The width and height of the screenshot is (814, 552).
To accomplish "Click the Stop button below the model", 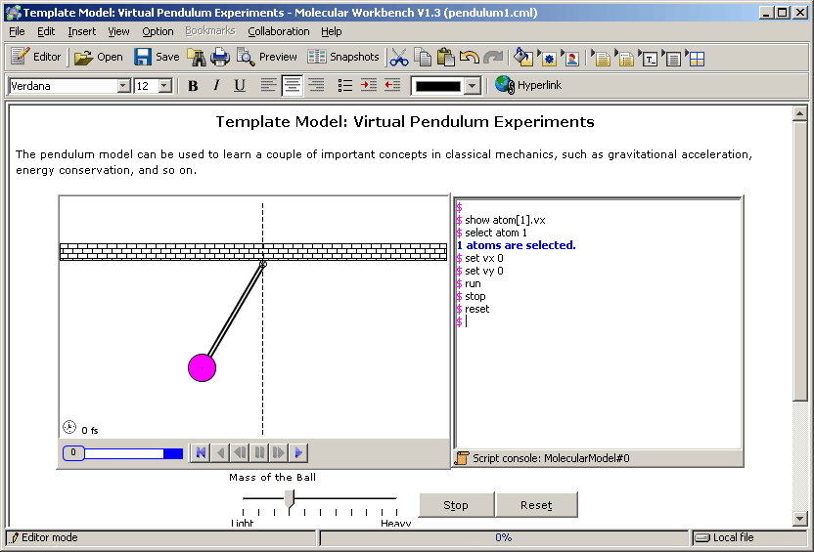I will click(x=456, y=505).
